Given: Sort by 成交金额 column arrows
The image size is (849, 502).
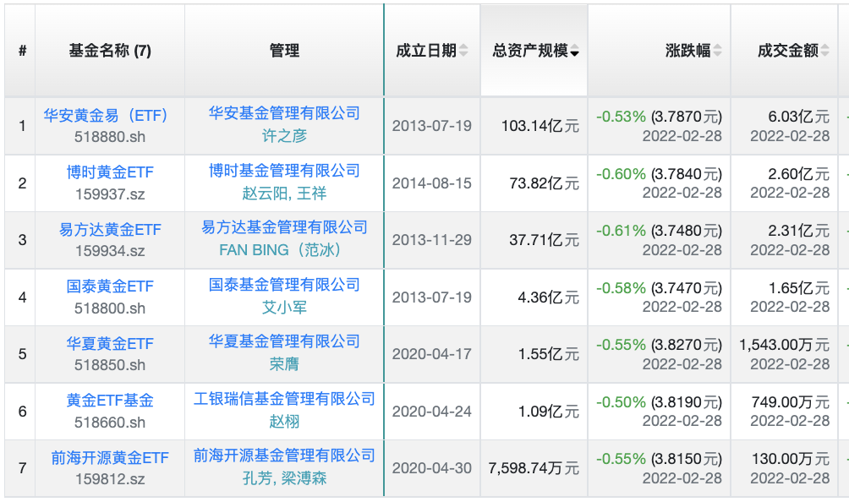Looking at the screenshot, I should coord(824,51).
